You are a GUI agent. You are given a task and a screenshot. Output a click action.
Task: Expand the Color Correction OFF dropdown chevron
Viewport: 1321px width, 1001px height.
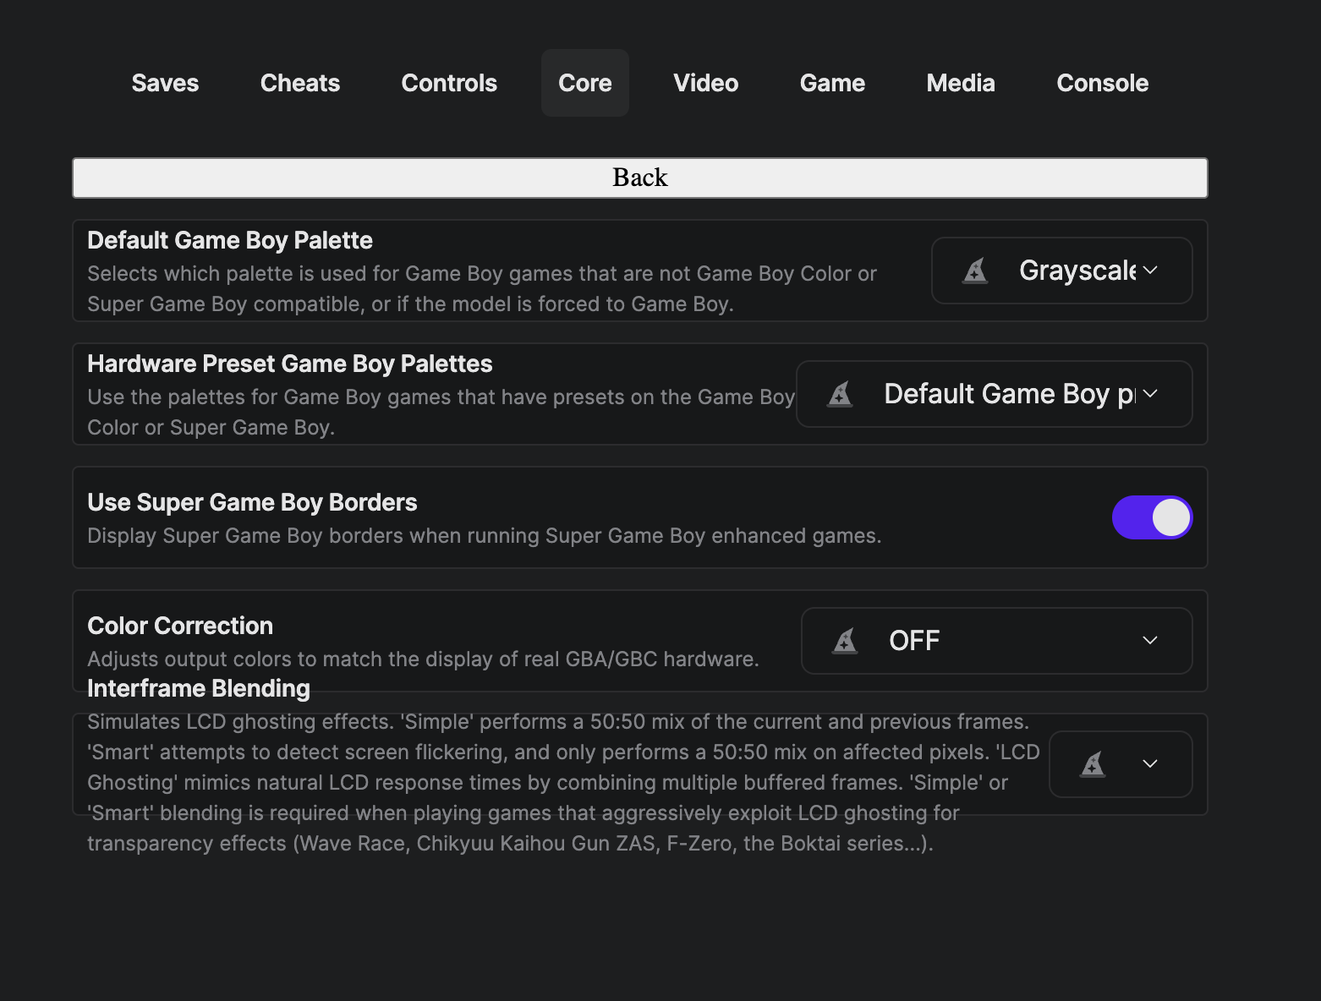coord(1150,641)
